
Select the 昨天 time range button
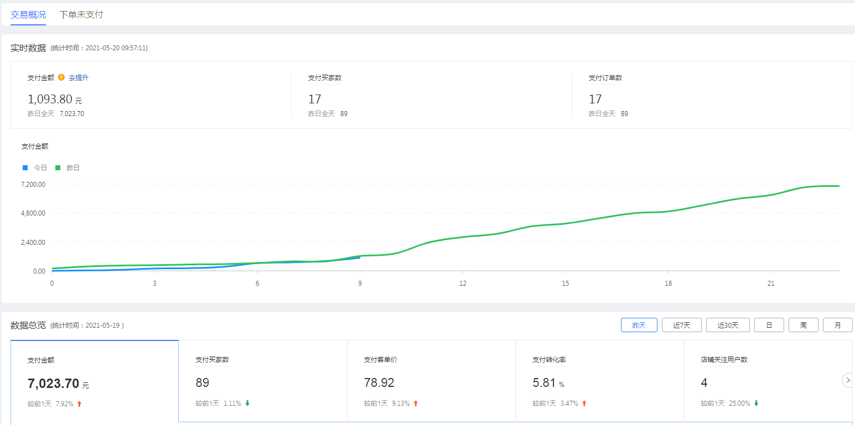639,325
